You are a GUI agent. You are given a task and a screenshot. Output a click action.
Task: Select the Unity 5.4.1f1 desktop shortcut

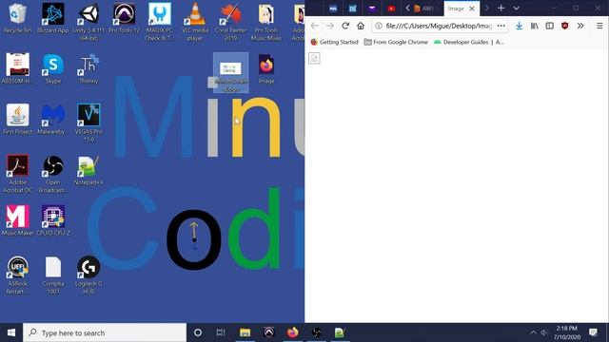tap(88, 22)
